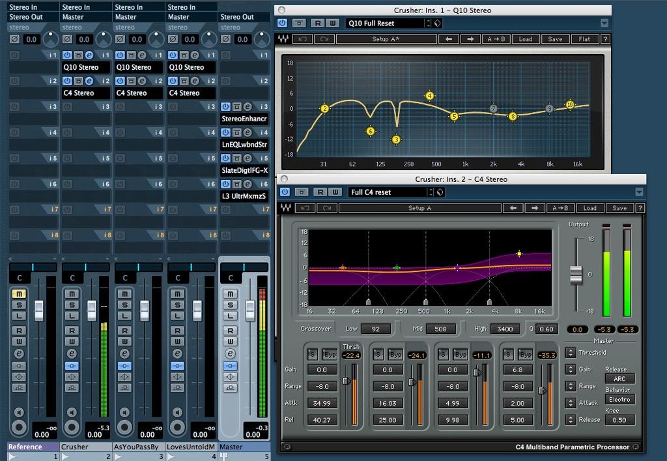Viewport: 667px width, 461px height.
Task: Click C4 Knee value 0.50
Action: tap(619, 420)
